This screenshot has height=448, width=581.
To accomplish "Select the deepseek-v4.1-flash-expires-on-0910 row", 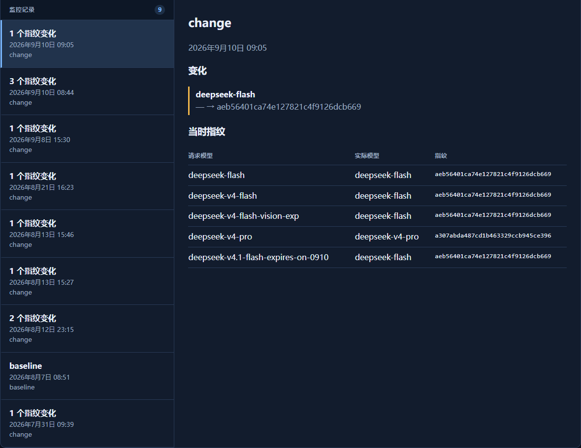I will point(377,258).
